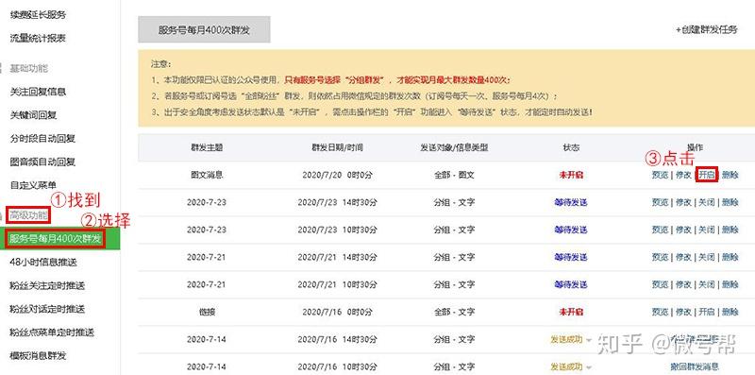The height and width of the screenshot is (375, 755).
Task: Click 预览 in the 2020/7/21 14时30分 row
Action: pos(660,257)
